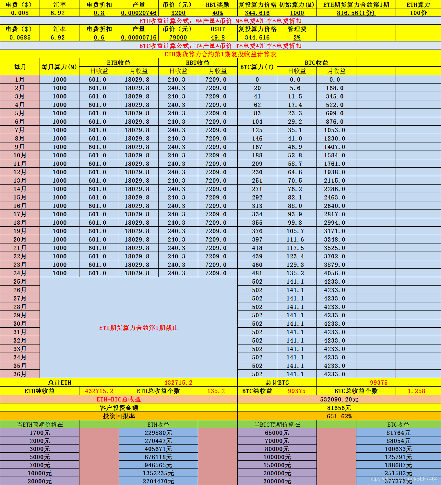Select ETH总收益个数 value 135.2
Image resolution: width=441 pixels, height=485 pixels.
(218, 391)
